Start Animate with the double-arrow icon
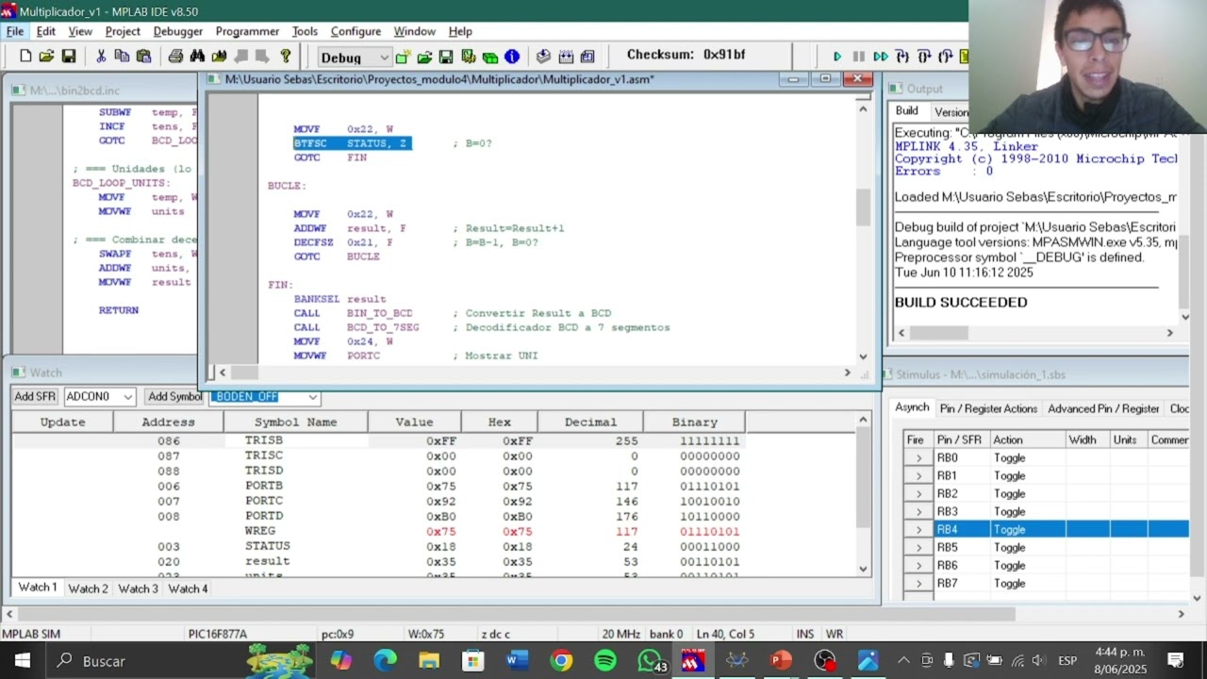 click(x=880, y=57)
